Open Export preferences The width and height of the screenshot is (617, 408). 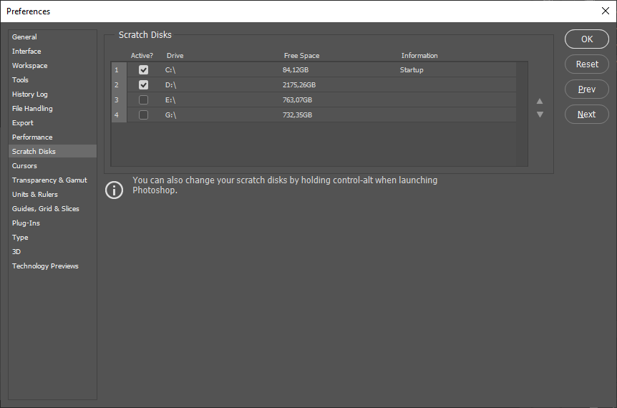click(x=52, y=122)
